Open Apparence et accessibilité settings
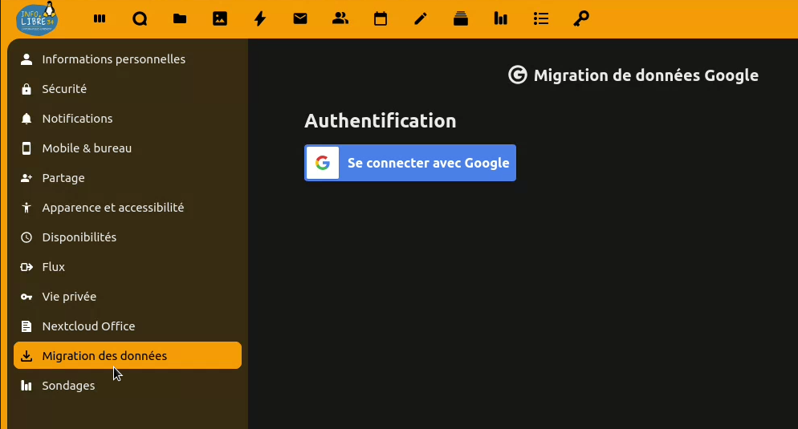Screen dimensions: 798x429 point(112,208)
